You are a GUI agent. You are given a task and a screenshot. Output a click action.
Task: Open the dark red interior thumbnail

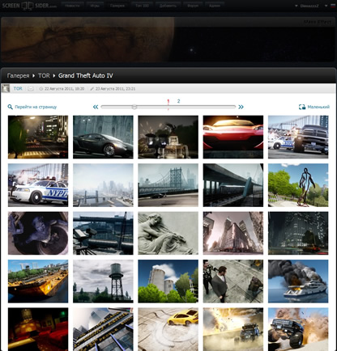tap(38, 329)
